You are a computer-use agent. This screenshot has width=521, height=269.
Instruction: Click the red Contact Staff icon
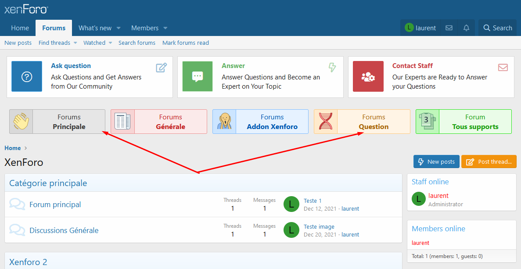368,76
